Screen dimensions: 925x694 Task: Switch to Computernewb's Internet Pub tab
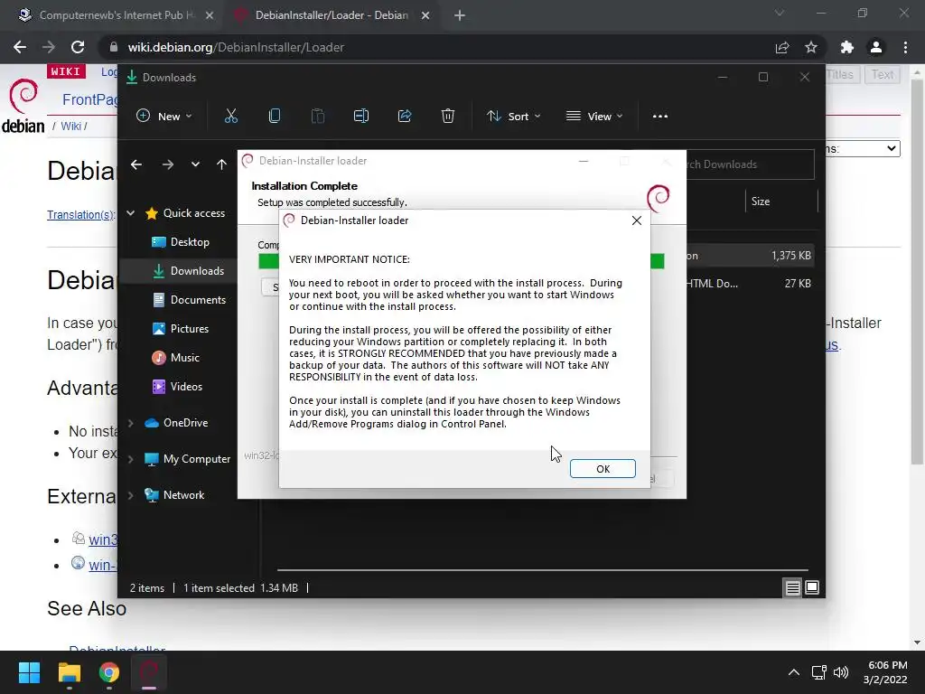[117, 15]
